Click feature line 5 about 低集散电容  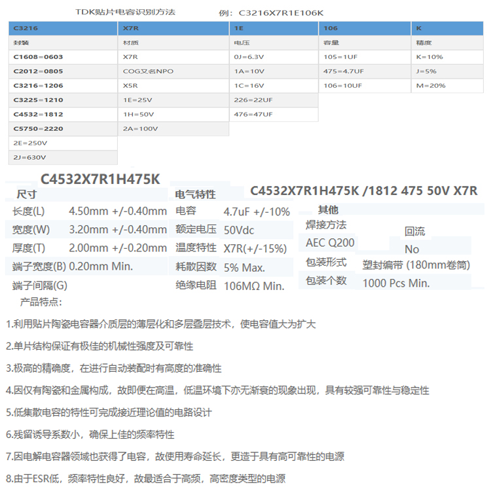109,412
